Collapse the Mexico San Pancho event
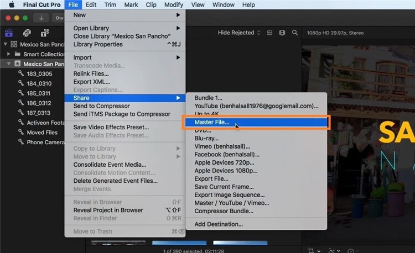The image size is (415, 253). tap(8, 64)
